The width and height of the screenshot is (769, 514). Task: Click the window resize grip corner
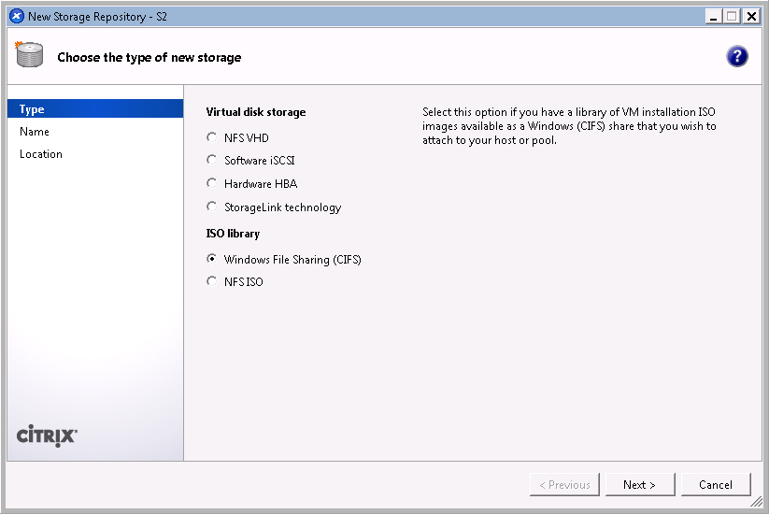(757, 502)
